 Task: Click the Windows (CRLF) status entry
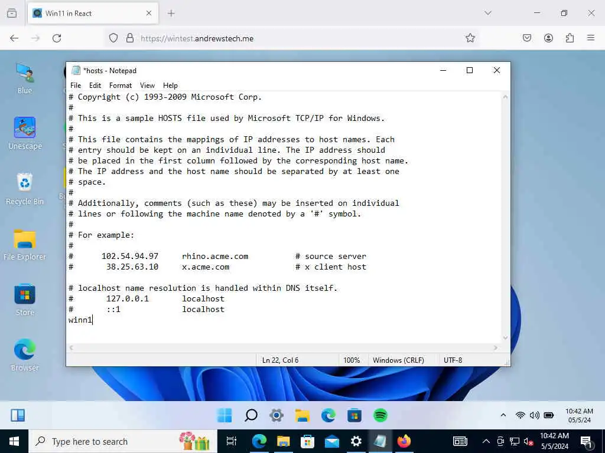click(398, 360)
